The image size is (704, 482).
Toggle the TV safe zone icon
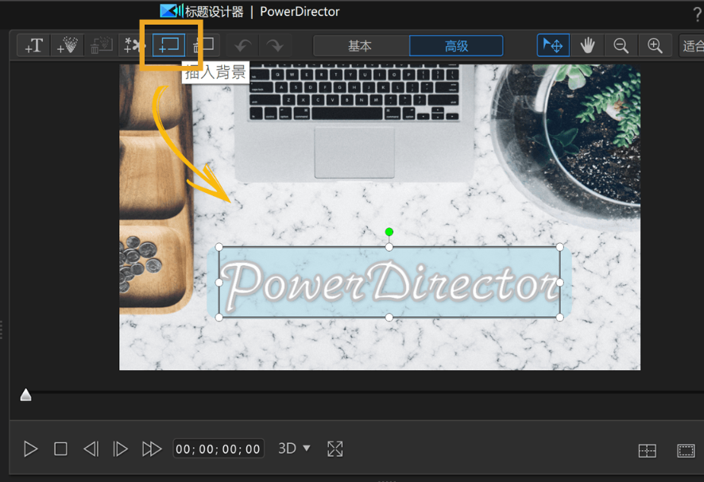686,450
